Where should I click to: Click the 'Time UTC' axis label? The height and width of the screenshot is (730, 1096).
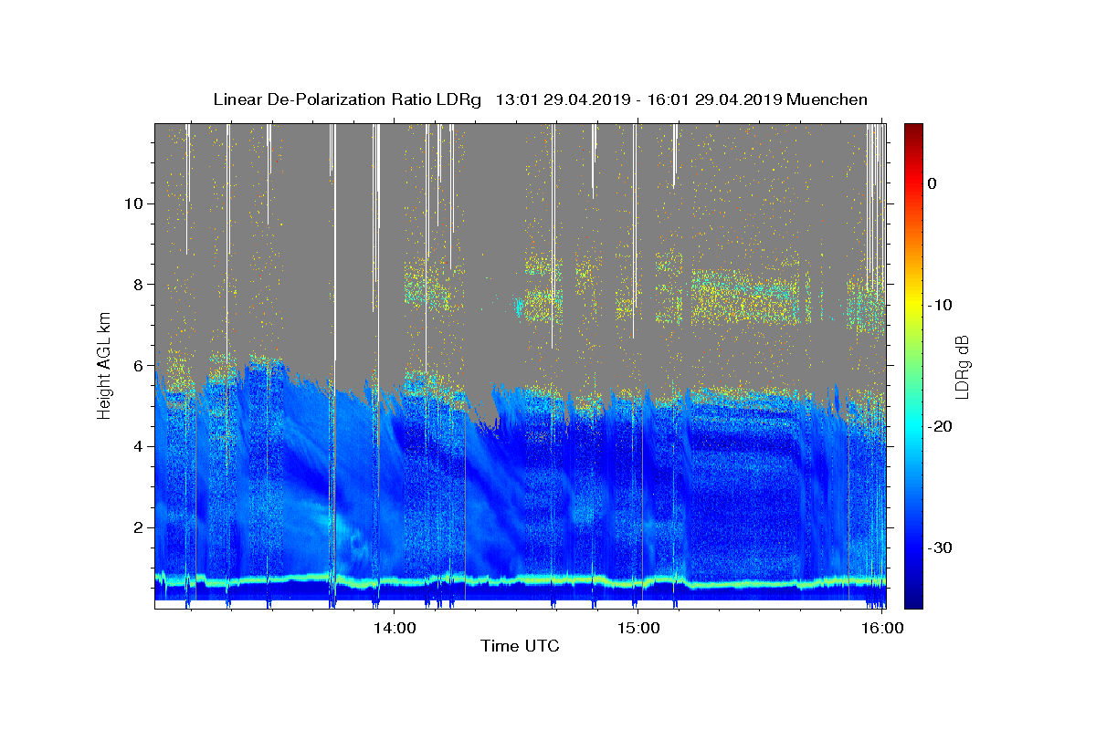520,647
